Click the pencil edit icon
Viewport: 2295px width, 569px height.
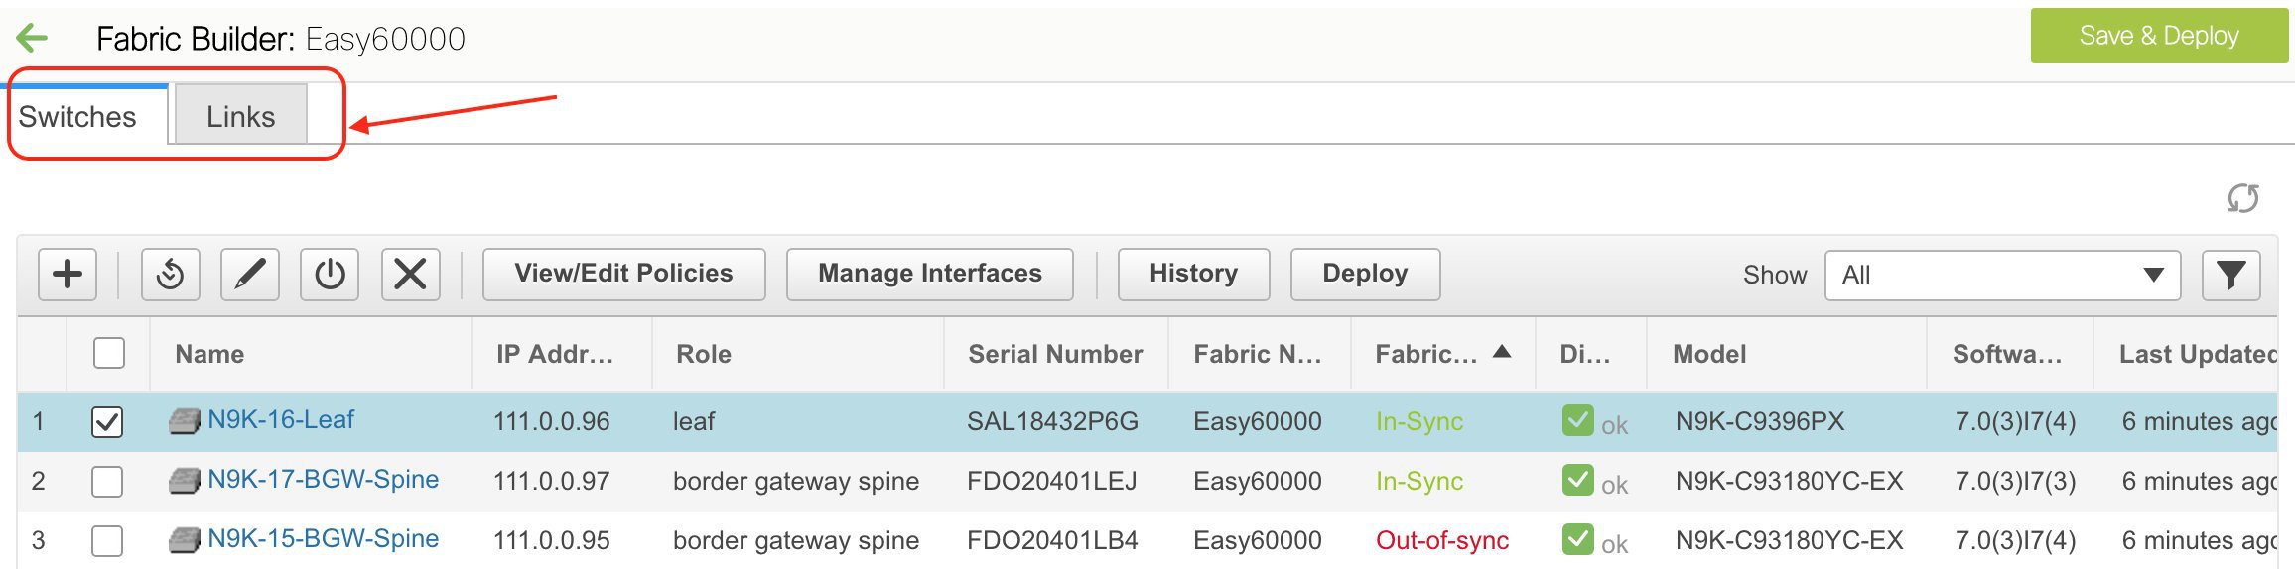point(249,274)
